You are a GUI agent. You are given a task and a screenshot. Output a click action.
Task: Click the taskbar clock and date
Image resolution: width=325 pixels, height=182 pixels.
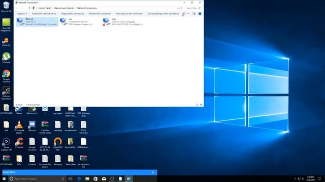click(310, 178)
